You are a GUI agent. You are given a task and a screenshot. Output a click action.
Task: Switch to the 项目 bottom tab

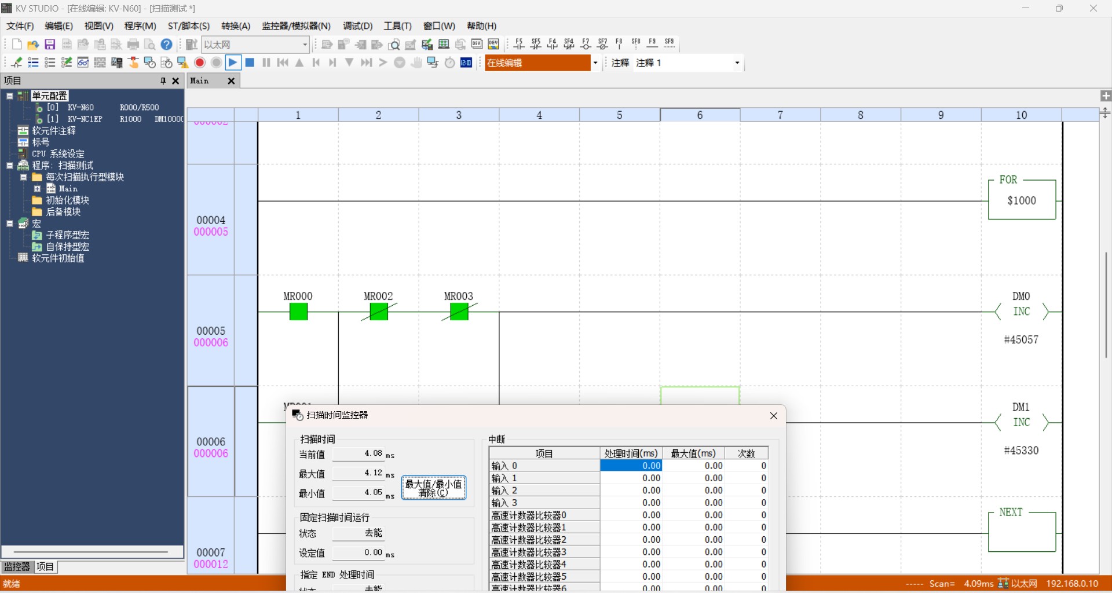coord(45,567)
